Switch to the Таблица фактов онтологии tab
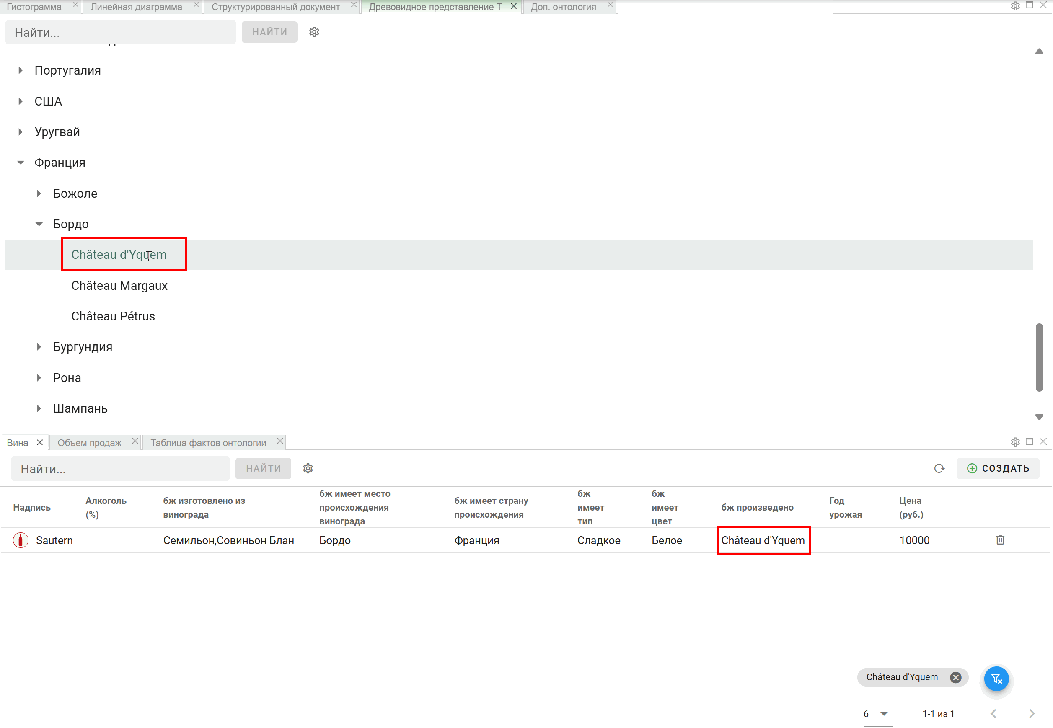The height and width of the screenshot is (728, 1053). coord(209,443)
